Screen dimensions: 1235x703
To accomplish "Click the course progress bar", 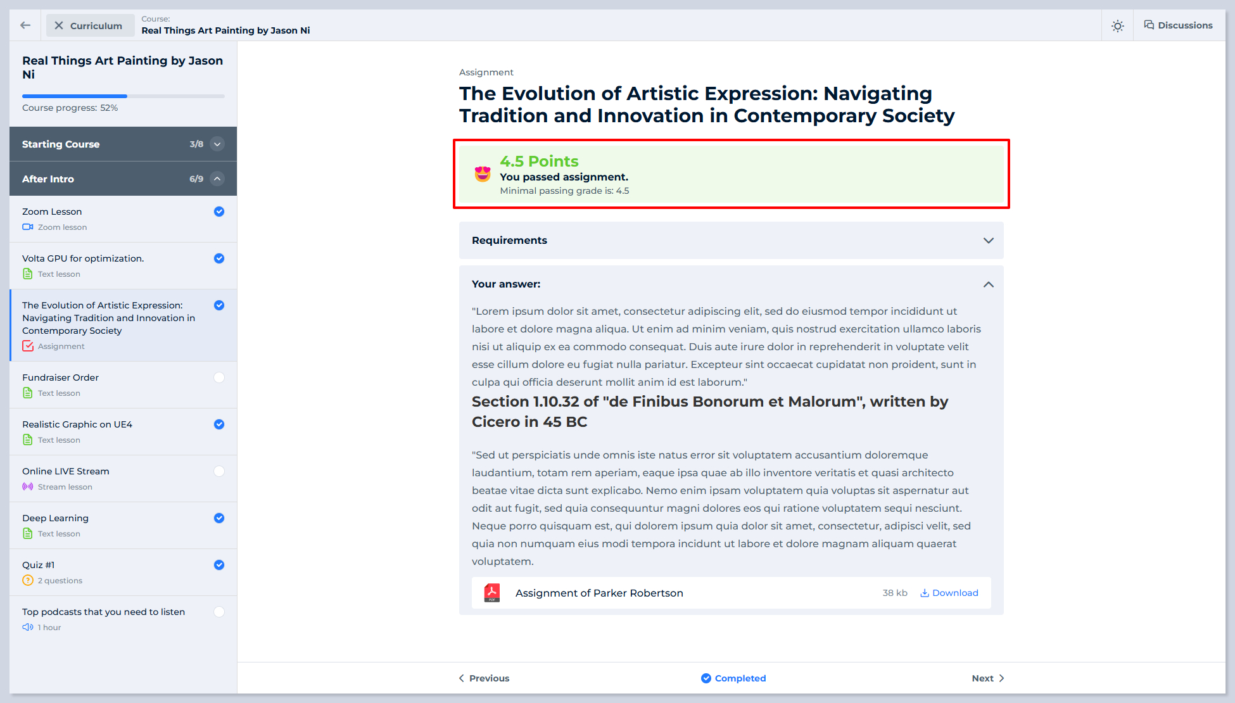I will (x=123, y=96).
